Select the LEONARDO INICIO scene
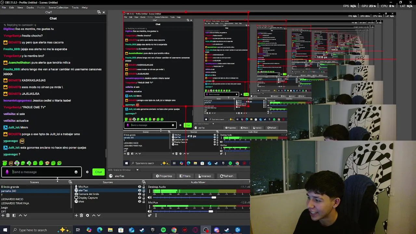This screenshot has height=234, width=416. point(12,199)
